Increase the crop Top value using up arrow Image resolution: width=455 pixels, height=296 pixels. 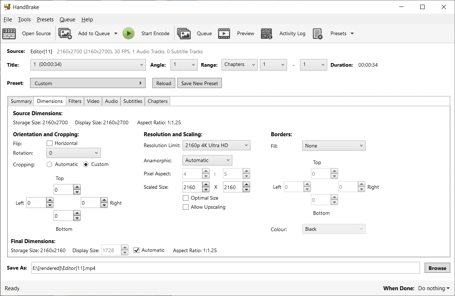click(x=77, y=187)
